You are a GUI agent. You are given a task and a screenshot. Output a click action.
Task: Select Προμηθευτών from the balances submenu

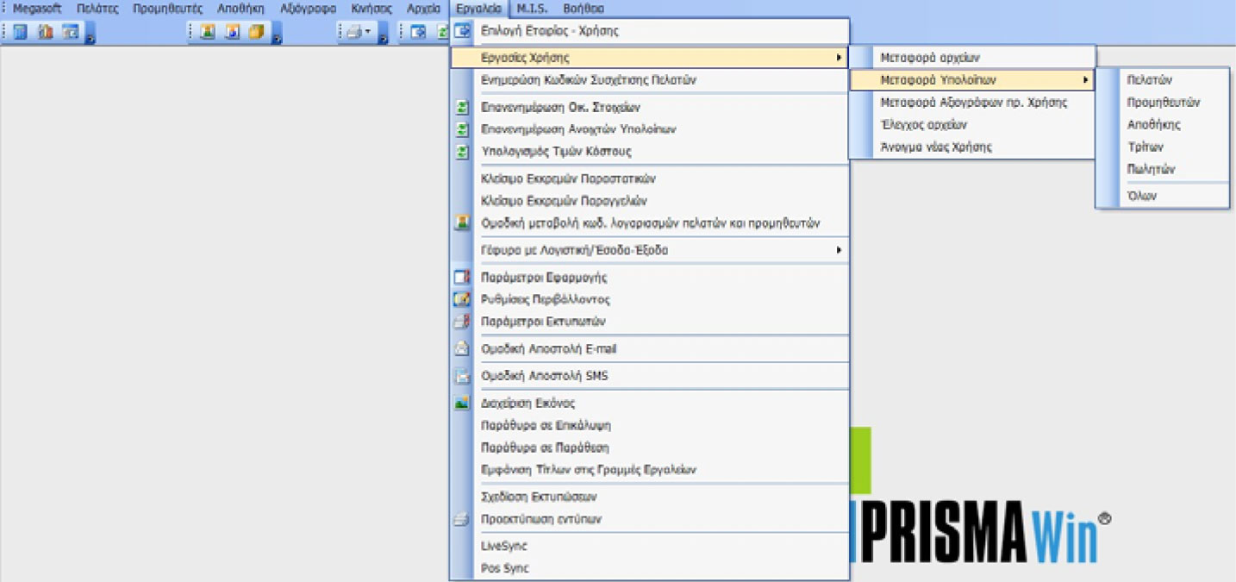click(1163, 102)
